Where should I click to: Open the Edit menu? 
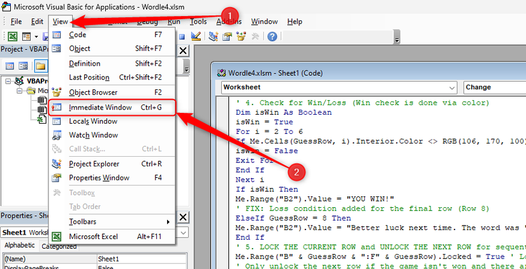point(37,22)
